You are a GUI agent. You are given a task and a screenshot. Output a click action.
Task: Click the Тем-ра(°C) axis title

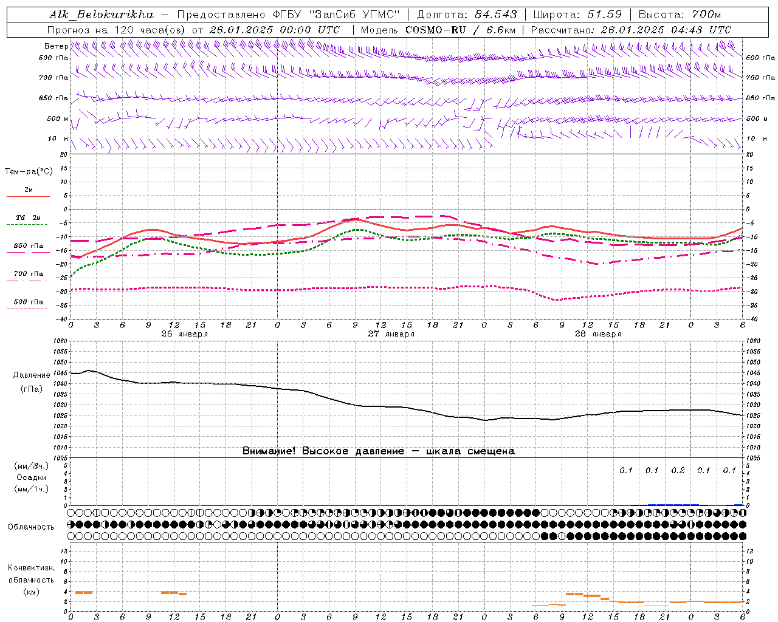point(29,171)
